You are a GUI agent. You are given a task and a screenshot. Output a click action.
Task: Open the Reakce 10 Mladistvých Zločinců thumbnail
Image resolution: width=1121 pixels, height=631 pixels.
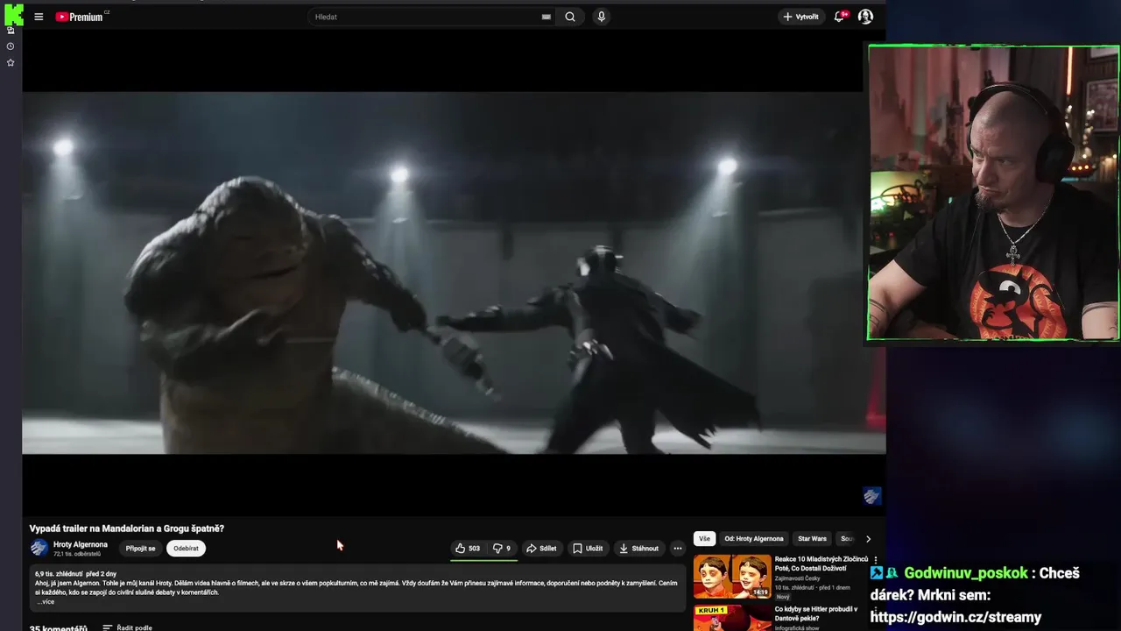(732, 577)
